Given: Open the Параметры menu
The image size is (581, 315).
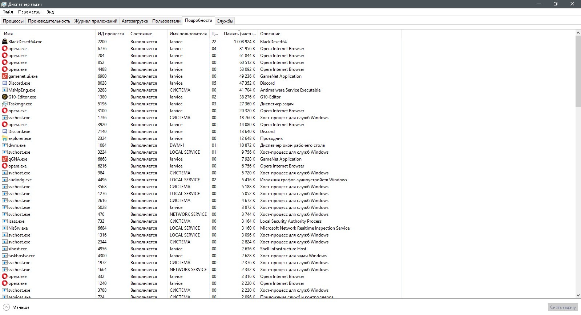Looking at the screenshot, I should point(30,12).
